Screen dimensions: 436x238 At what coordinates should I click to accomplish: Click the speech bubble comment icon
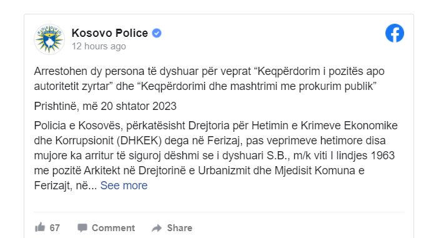pyautogui.click(x=82, y=228)
